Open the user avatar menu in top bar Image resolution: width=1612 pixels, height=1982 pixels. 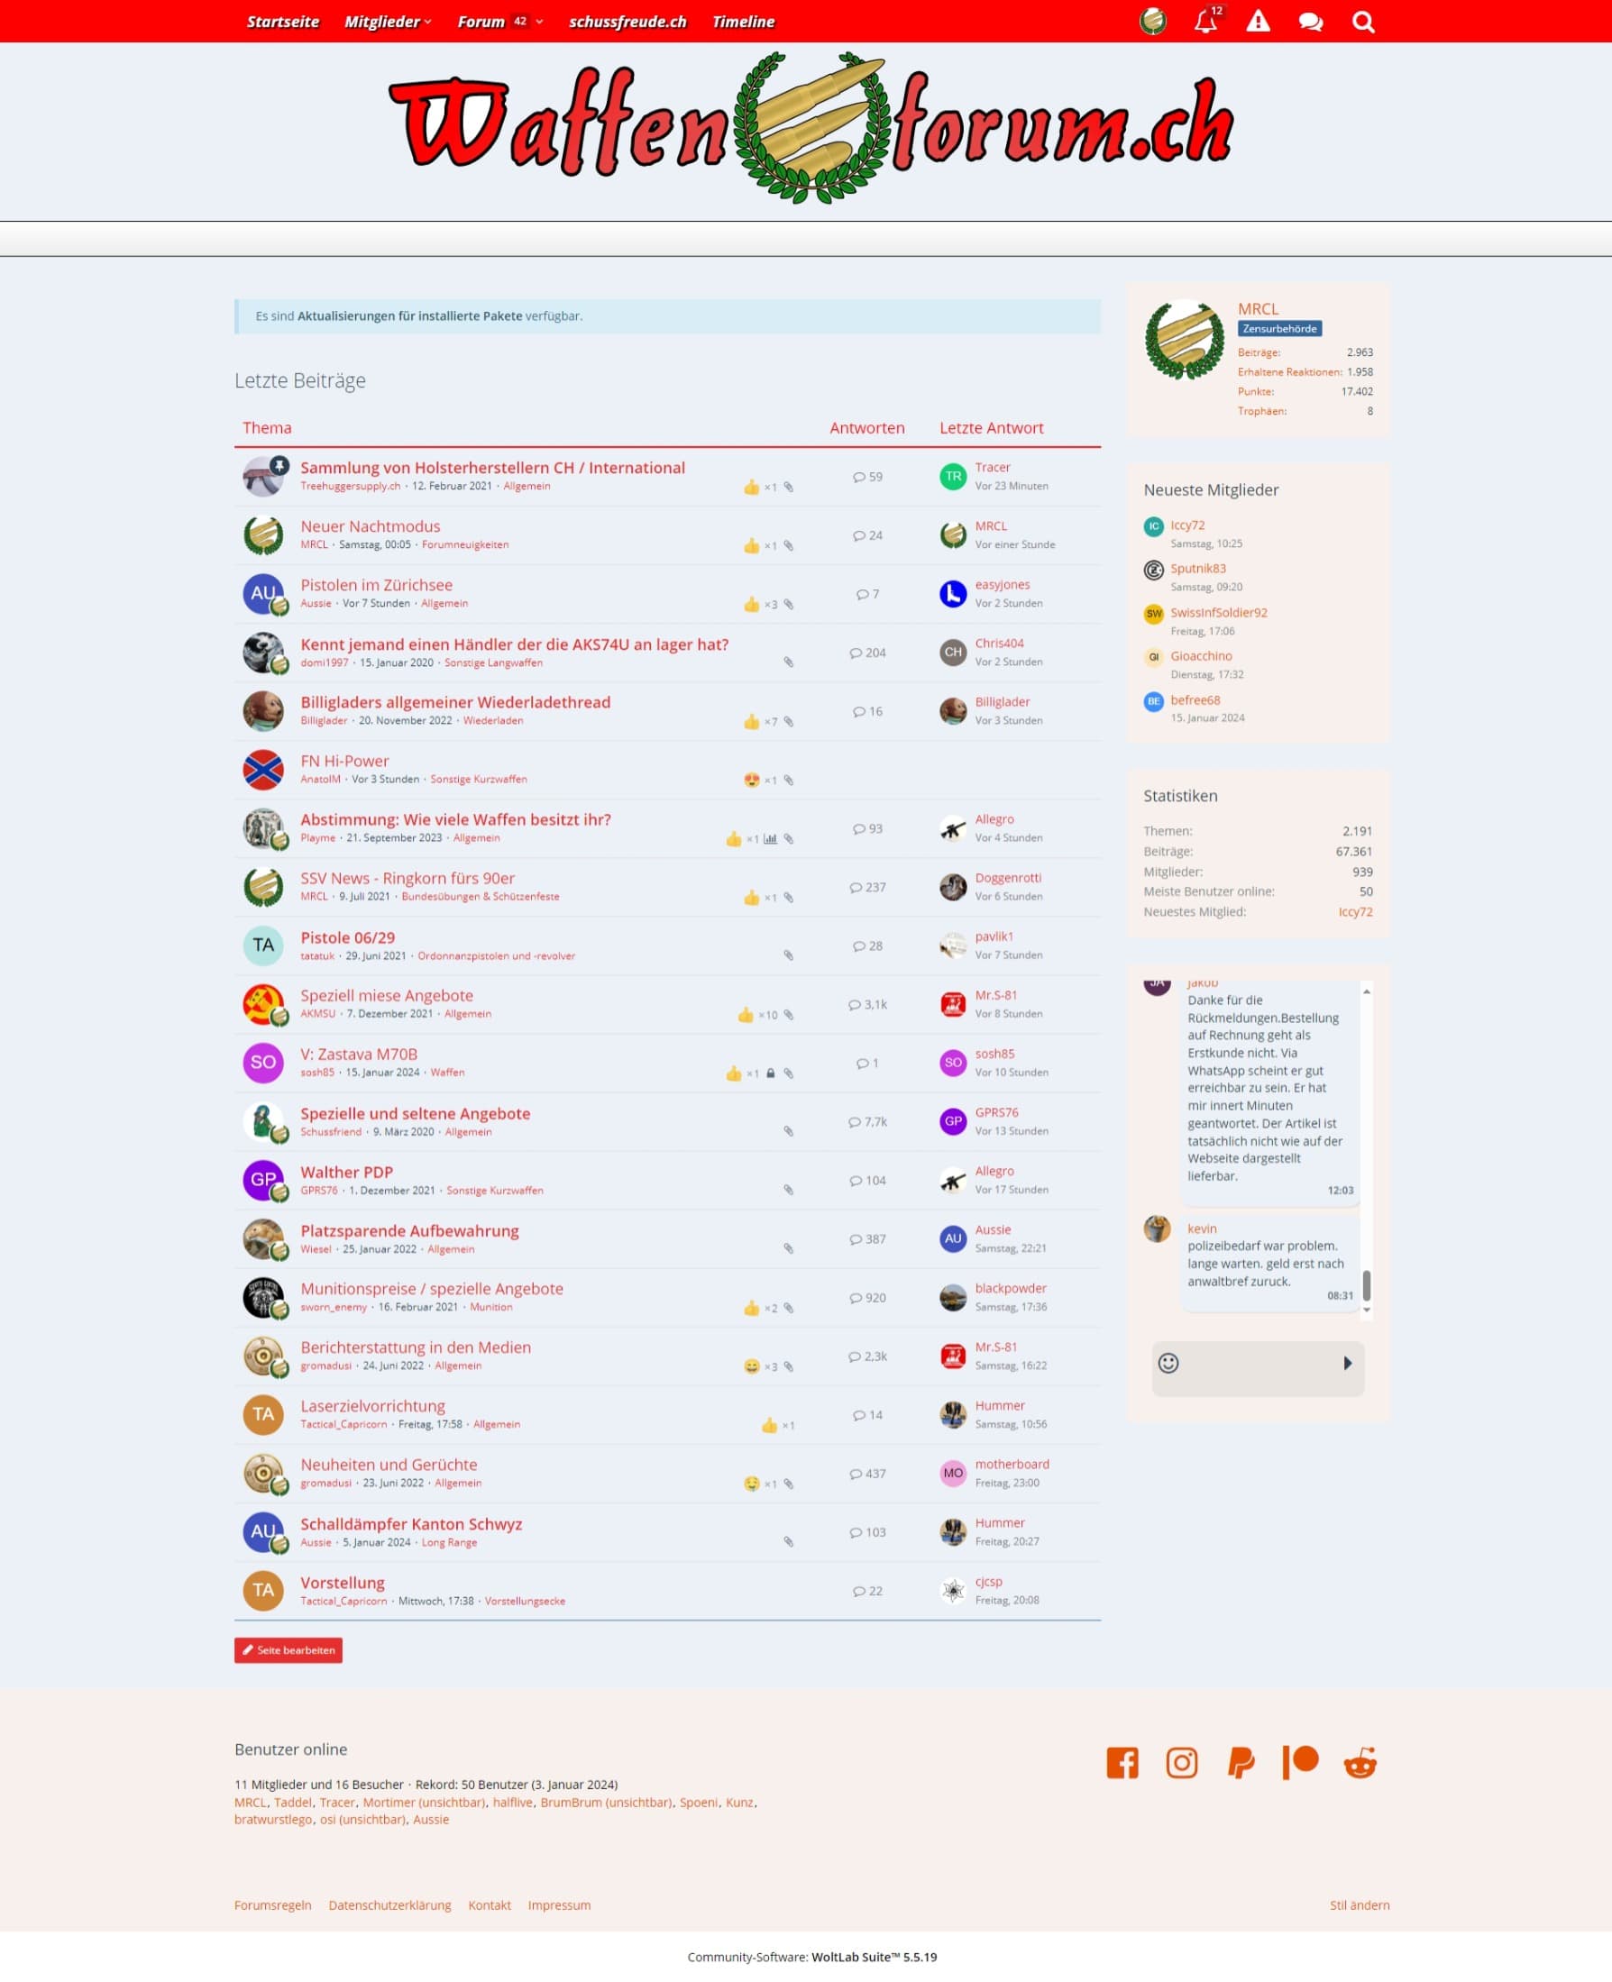[x=1152, y=22]
